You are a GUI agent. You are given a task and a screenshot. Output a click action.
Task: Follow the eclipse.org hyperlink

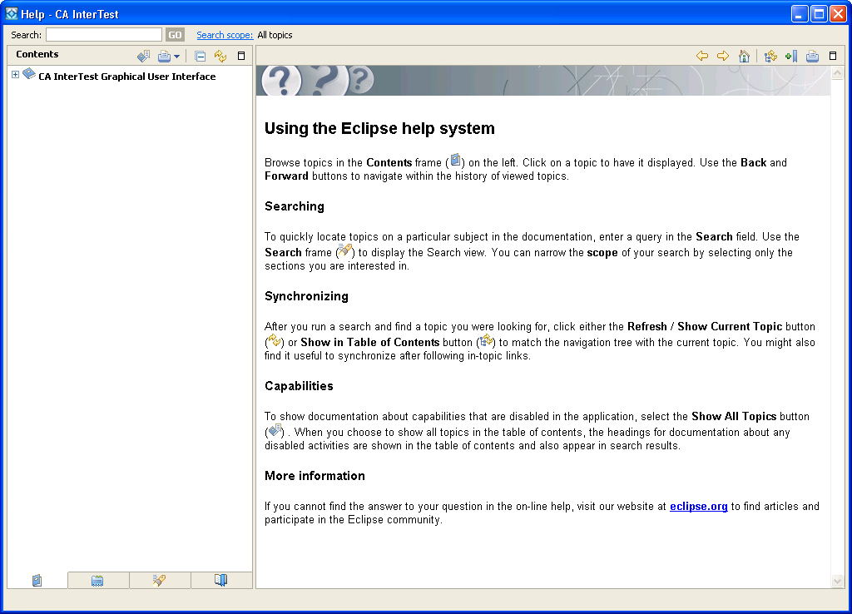tap(698, 506)
